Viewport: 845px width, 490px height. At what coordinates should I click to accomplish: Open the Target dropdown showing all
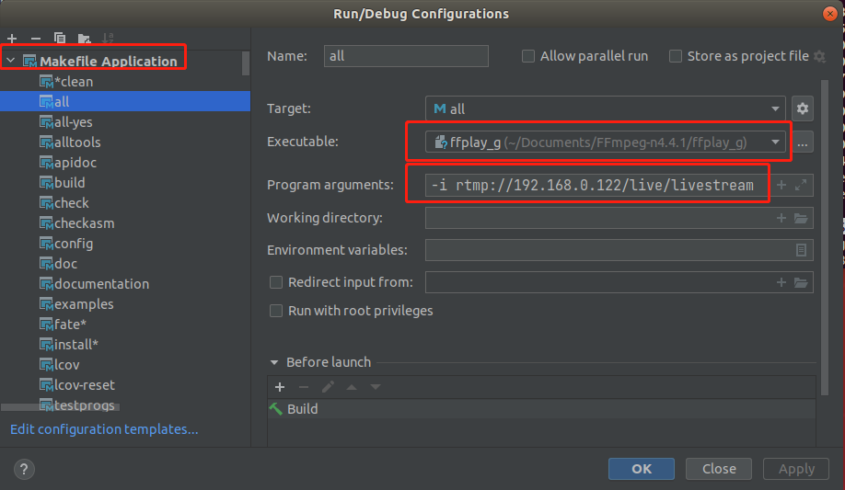coord(605,108)
